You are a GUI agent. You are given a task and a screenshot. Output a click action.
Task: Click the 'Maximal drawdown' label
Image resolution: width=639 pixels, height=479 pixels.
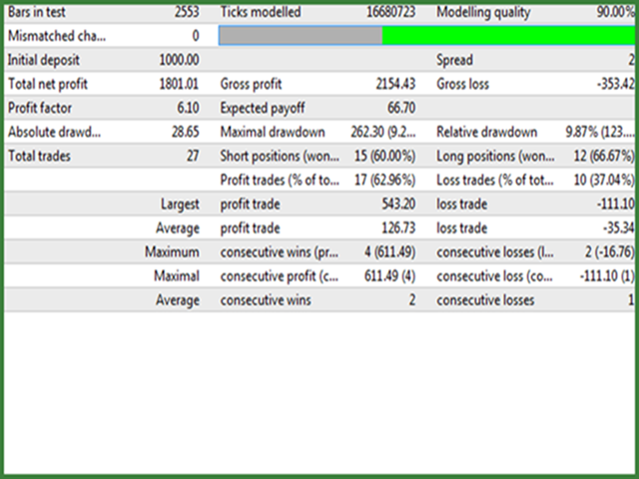tap(273, 132)
